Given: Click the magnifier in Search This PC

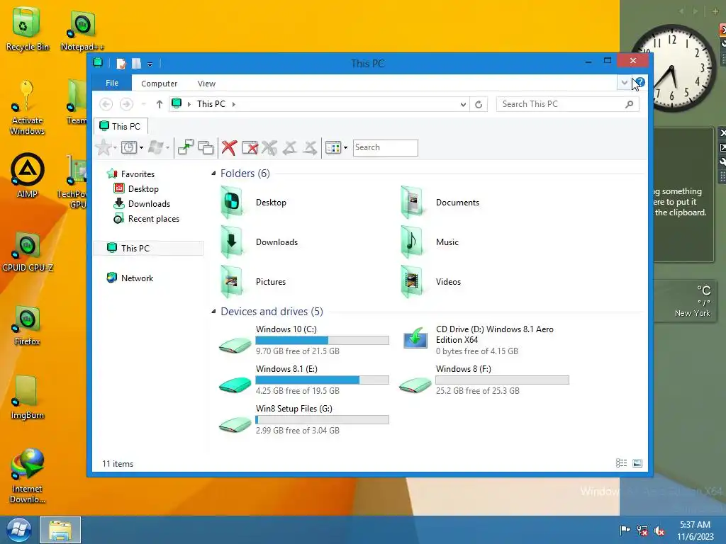Looking at the screenshot, I should tap(630, 105).
